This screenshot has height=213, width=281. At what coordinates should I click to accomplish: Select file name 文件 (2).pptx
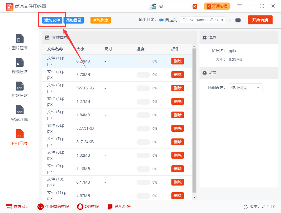point(56,75)
